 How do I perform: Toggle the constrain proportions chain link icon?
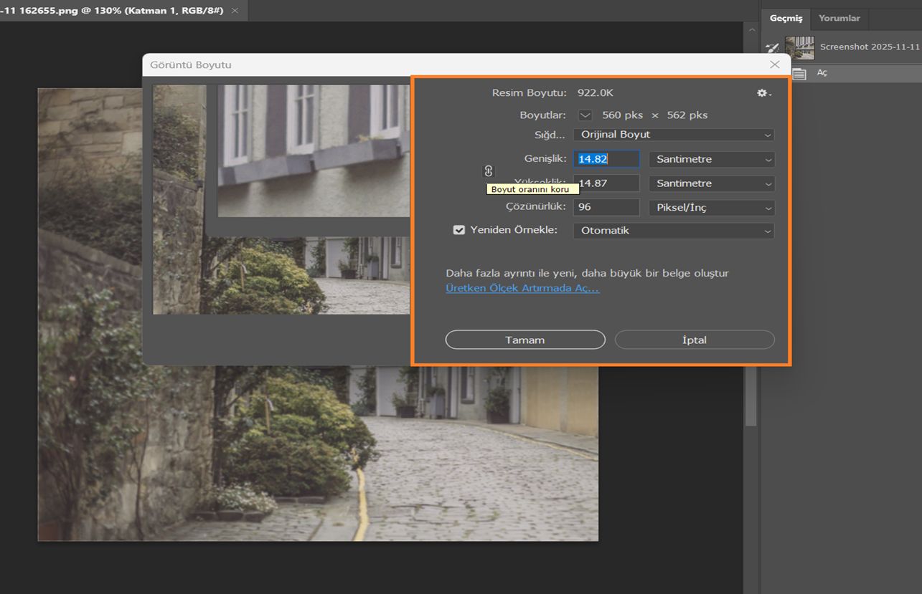[x=488, y=171]
